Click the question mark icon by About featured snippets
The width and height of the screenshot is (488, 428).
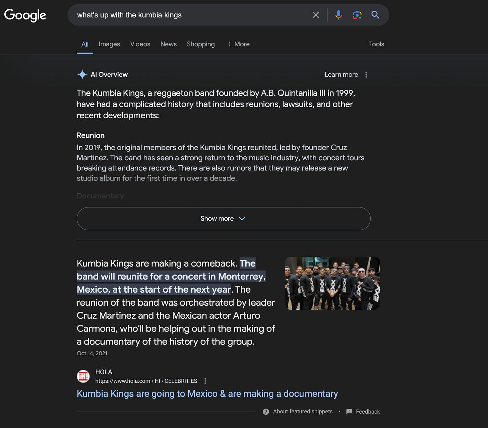(266, 412)
